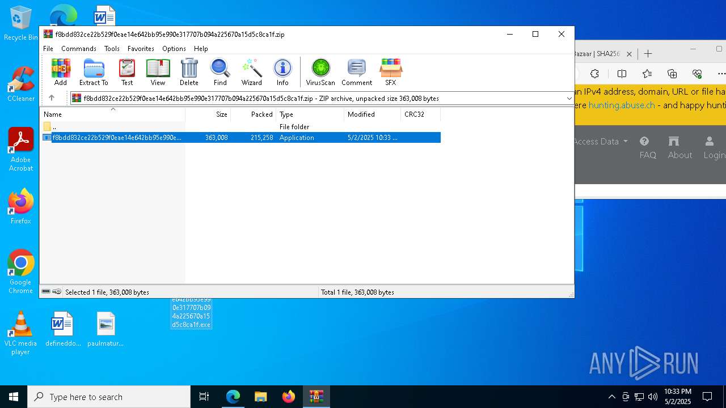This screenshot has height=408, width=726.
Task: Expand the archive path dropdown
Action: tap(569, 98)
